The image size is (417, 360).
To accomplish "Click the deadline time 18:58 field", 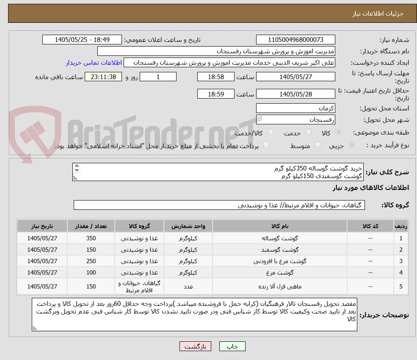I will coord(215,77).
